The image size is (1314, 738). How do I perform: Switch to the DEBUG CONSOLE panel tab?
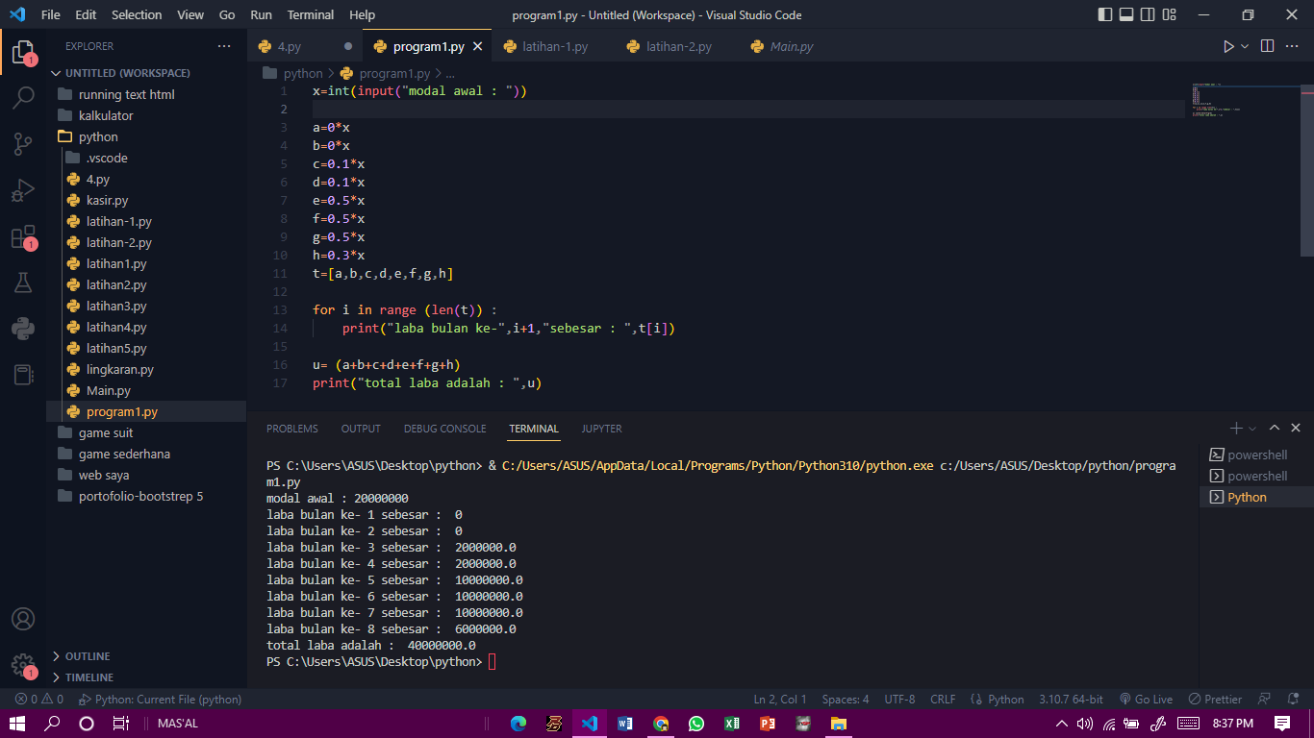(445, 429)
